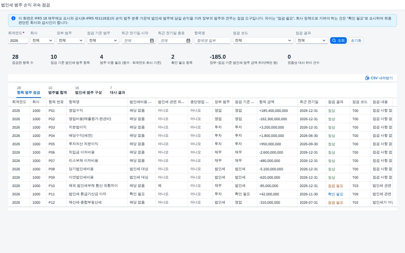The height and width of the screenshot is (253, 405).
Task: Click the magnifier icon on 조회 button
Action: [334, 40]
